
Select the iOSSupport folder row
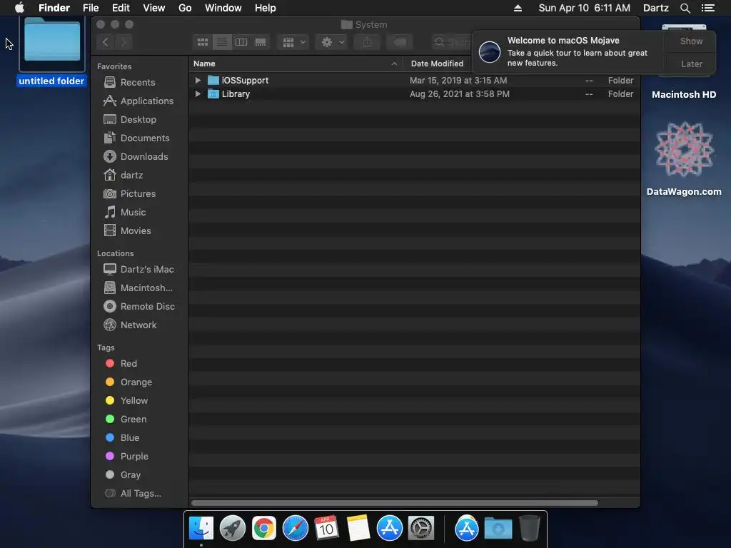pyautogui.click(x=414, y=80)
